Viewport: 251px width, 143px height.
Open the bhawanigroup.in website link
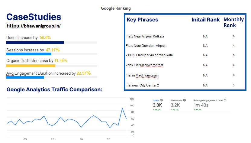(x=34, y=26)
